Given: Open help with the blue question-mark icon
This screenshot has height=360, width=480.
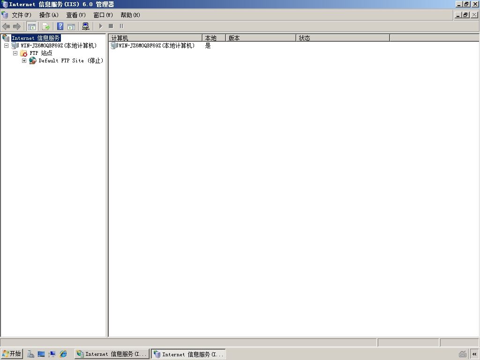Looking at the screenshot, I should click(60, 26).
